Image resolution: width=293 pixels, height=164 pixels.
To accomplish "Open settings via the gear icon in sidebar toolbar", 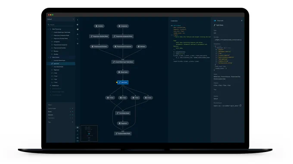I will pyautogui.click(x=78, y=43).
